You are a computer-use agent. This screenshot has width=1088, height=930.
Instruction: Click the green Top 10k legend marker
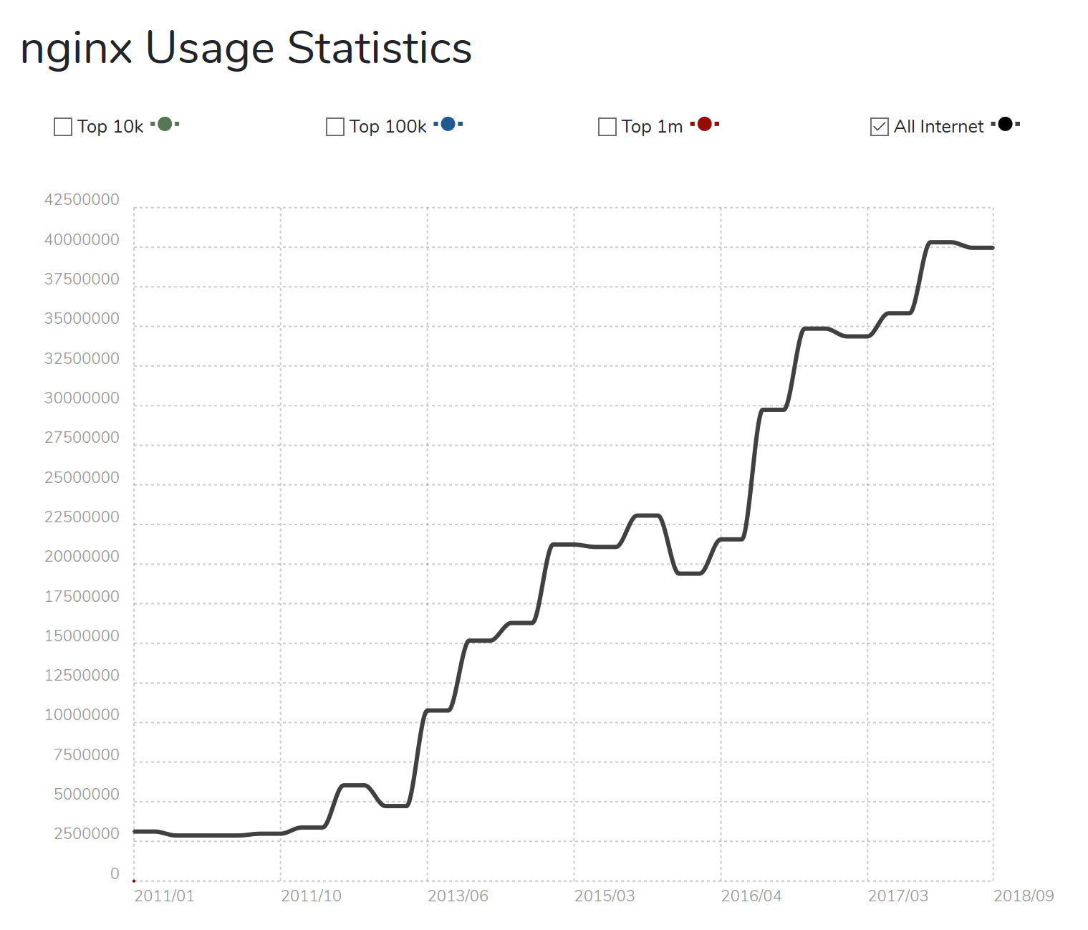(x=165, y=124)
